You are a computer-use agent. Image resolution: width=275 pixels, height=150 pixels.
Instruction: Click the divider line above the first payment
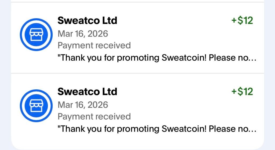pos(137,2)
